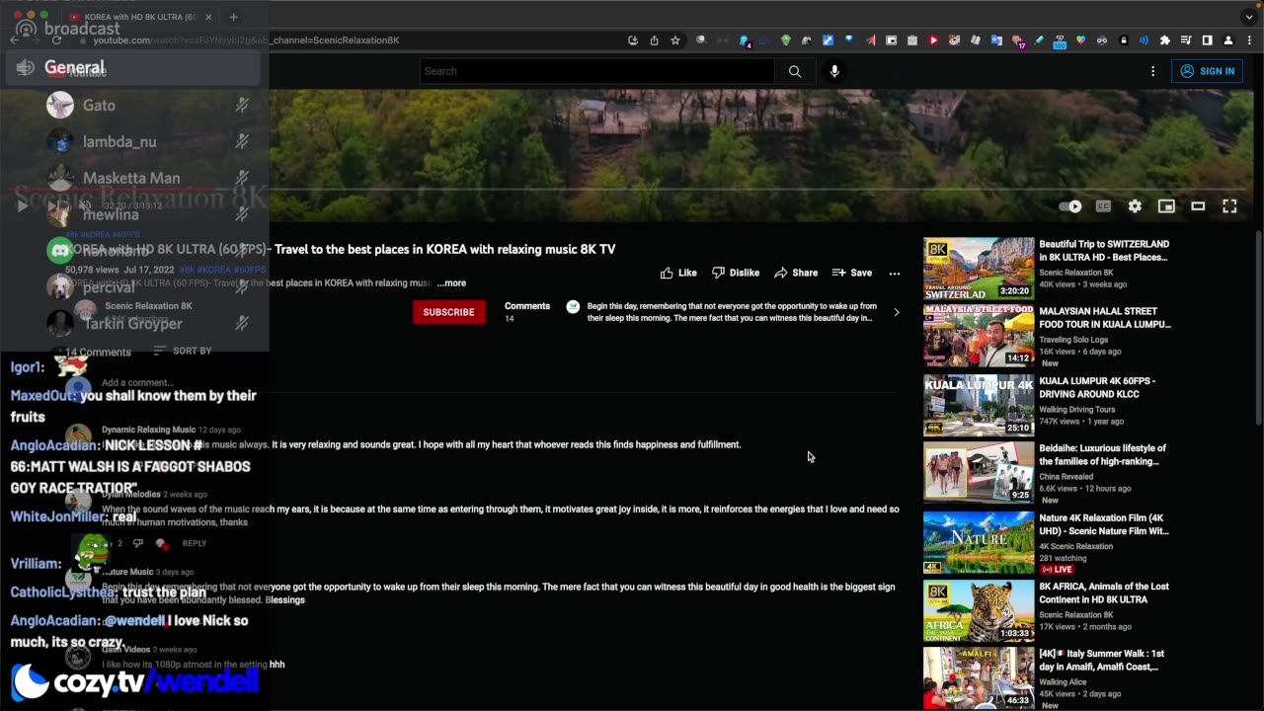Click the red circular play extension icon
This screenshot has height=711, width=1264.
coord(933,40)
